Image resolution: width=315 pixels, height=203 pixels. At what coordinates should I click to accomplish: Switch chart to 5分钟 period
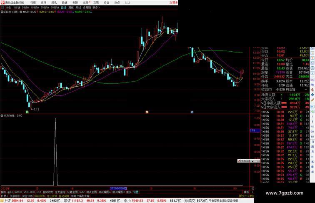[x=25, y=8]
